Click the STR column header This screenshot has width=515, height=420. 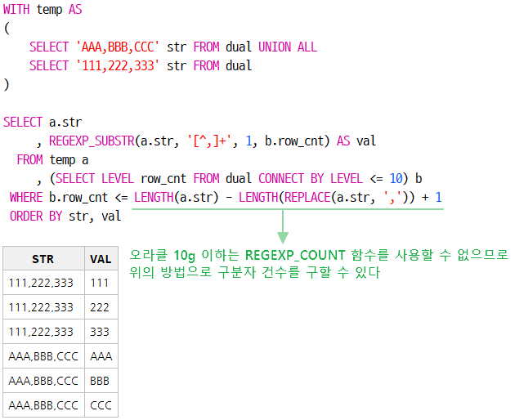tap(43, 259)
